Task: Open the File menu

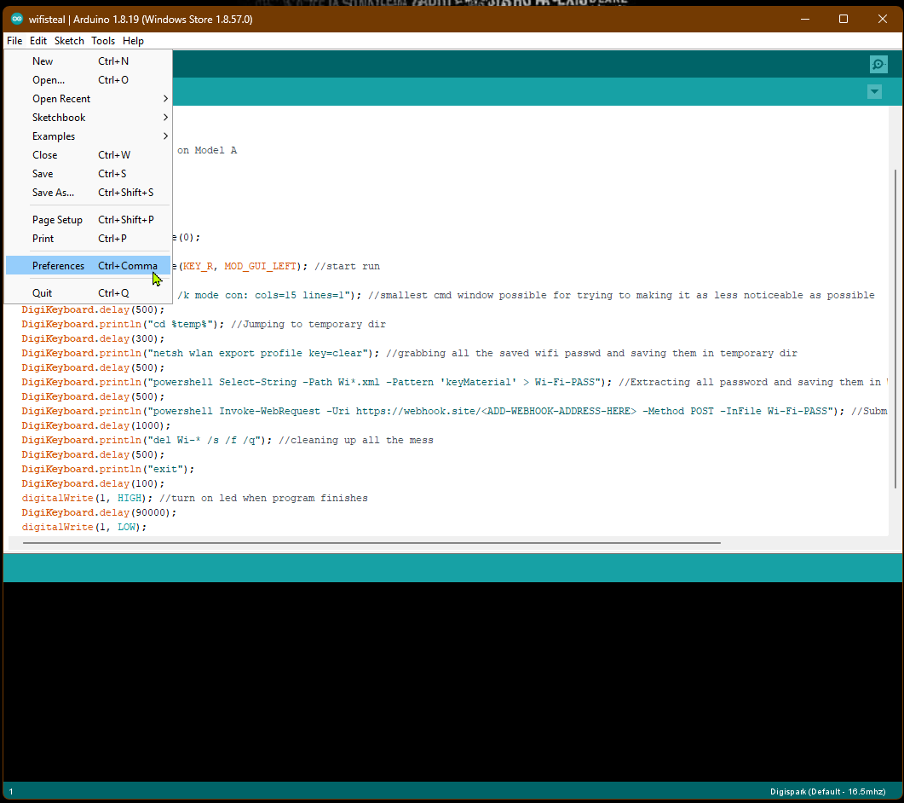Action: (x=14, y=40)
